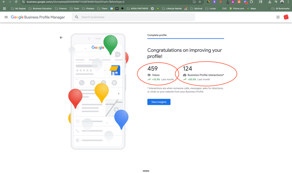Click the View insights button
The width and height of the screenshot is (292, 173).
point(159,102)
